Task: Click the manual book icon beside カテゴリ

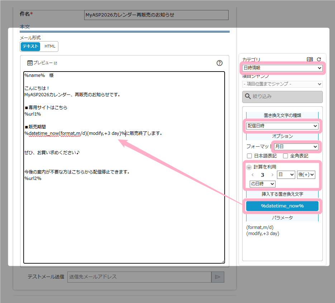Action: click(x=310, y=59)
